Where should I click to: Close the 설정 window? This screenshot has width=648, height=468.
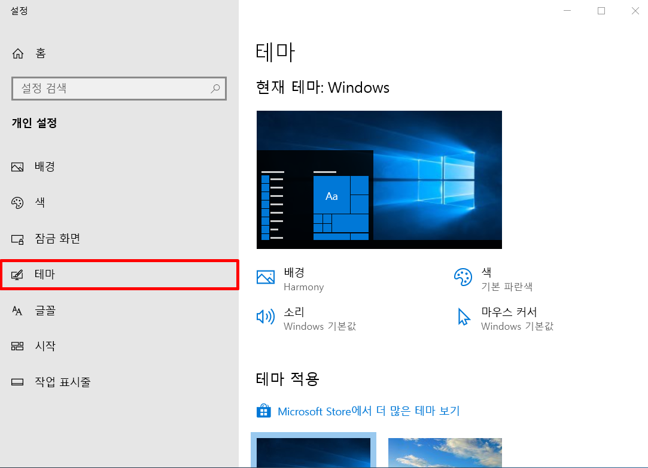pos(635,11)
